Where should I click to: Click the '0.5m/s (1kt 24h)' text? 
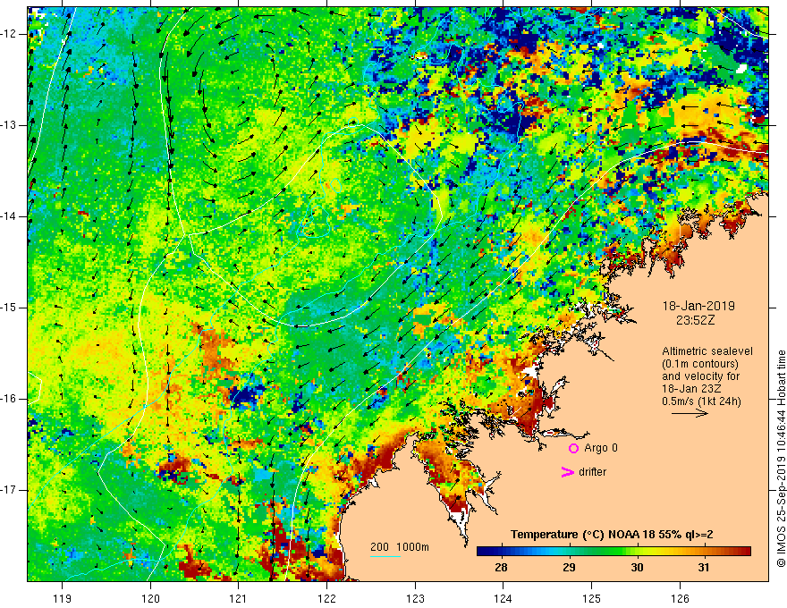point(701,401)
